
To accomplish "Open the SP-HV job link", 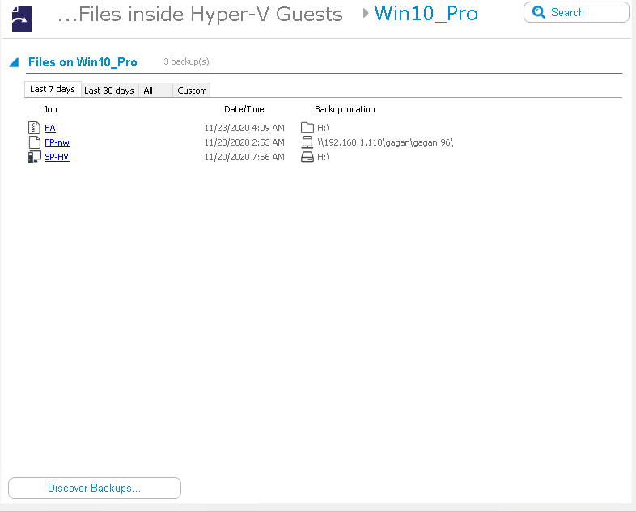I will pos(57,157).
